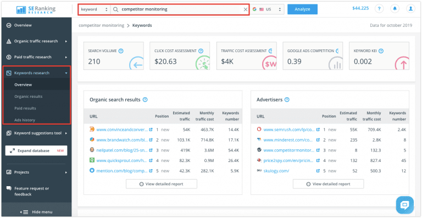Open the $44.225 balance link
This screenshot has width=422, height=218.
360,8
